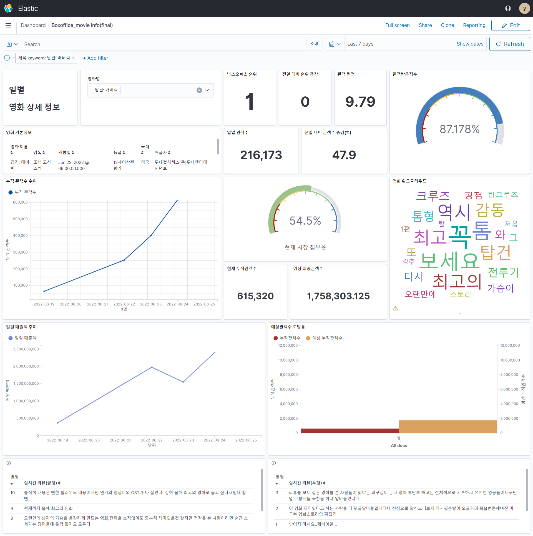The height and width of the screenshot is (536, 533).
Task: Click the word cloud warning triangle icon
Action: pyautogui.click(x=395, y=308)
